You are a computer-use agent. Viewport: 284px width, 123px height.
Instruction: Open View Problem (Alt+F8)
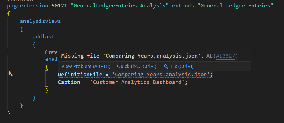click(x=86, y=66)
